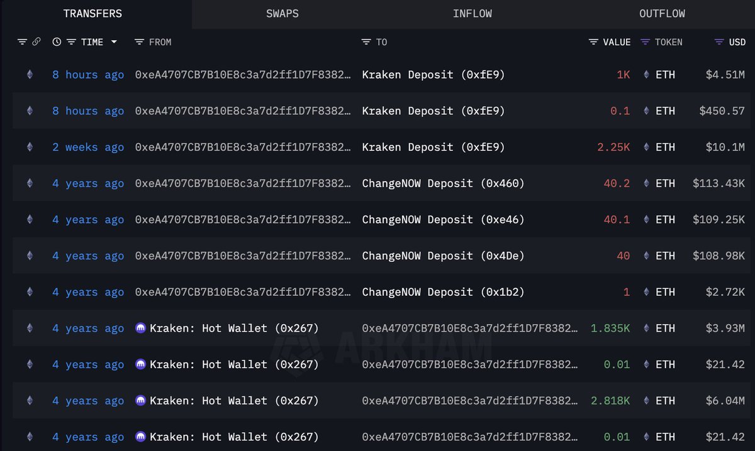Open '2 weeks ago' transaction time
Image resolution: width=755 pixels, height=451 pixels.
pyautogui.click(x=88, y=147)
